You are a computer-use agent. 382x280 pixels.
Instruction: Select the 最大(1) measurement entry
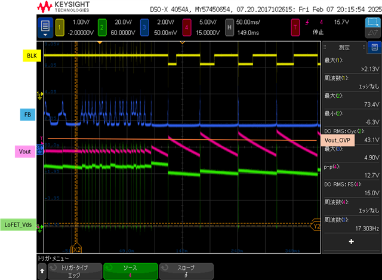(x=352, y=64)
